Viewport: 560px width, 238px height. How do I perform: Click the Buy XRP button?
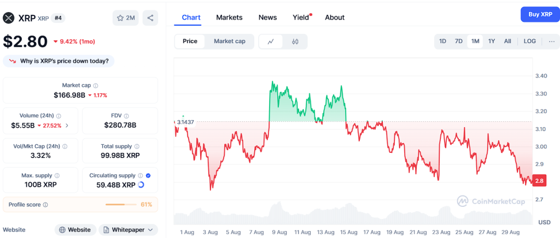point(540,14)
